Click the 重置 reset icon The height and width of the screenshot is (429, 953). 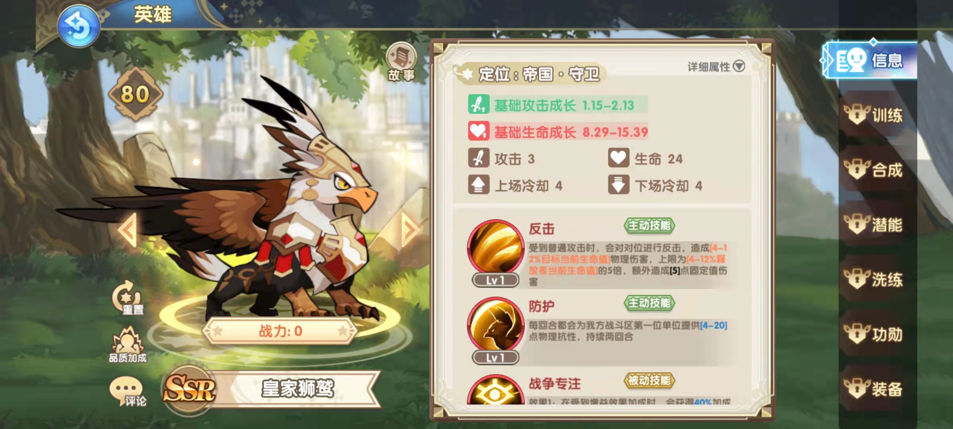point(128,298)
